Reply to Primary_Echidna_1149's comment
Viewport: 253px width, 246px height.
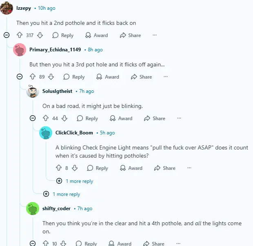pyautogui.click(x=74, y=77)
